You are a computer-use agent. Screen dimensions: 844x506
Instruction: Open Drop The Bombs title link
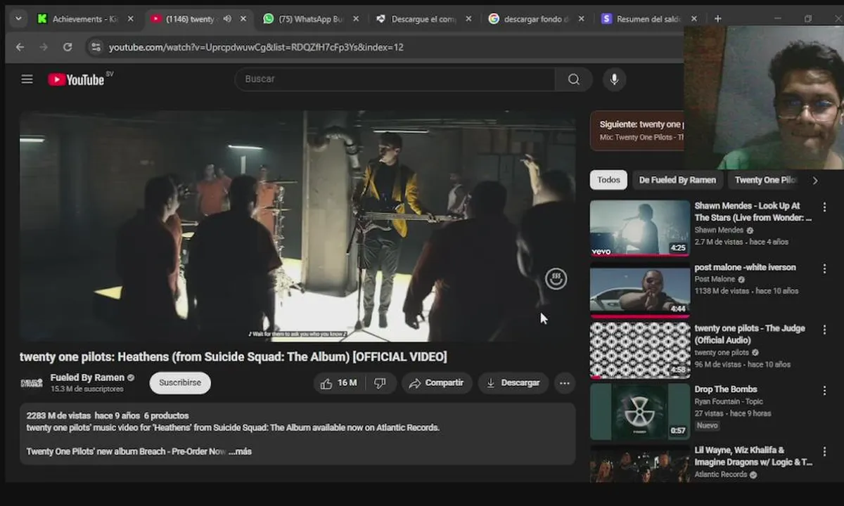[726, 389]
